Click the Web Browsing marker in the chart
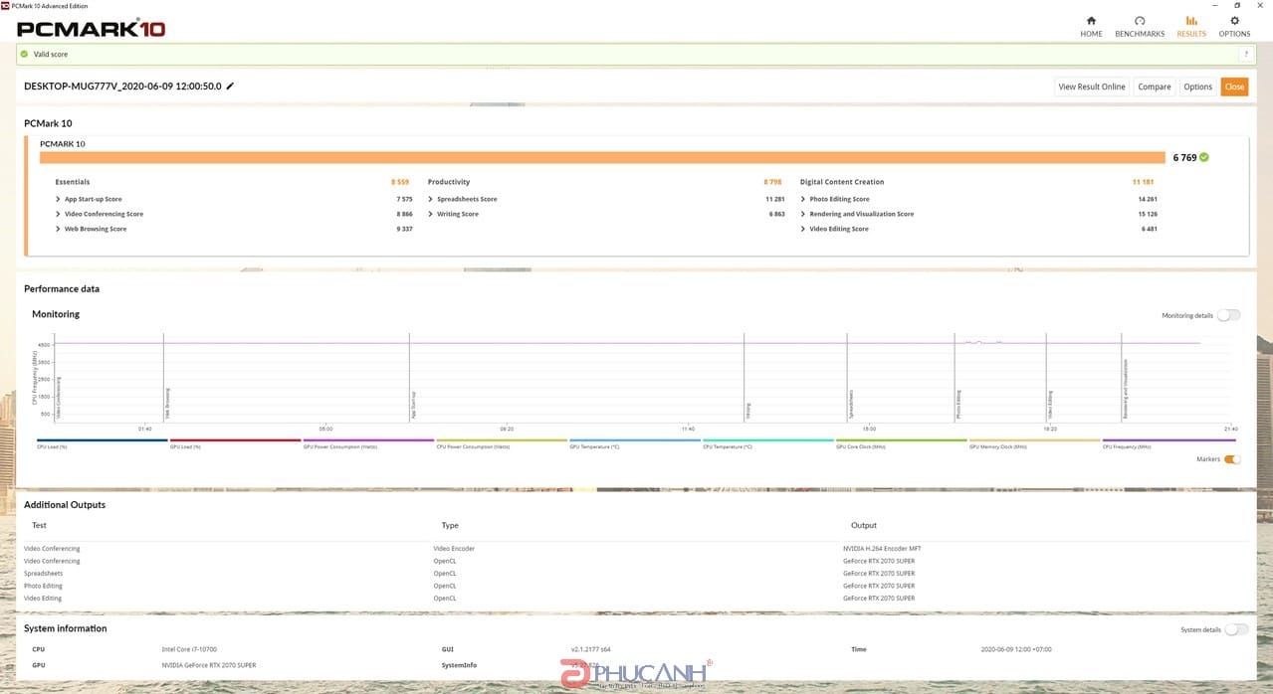This screenshot has height=694, width=1273. click(x=167, y=405)
